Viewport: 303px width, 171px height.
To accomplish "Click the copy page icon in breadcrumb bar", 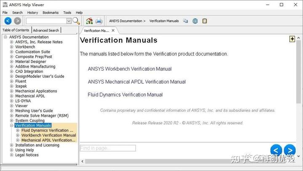I will [x=185, y=21].
